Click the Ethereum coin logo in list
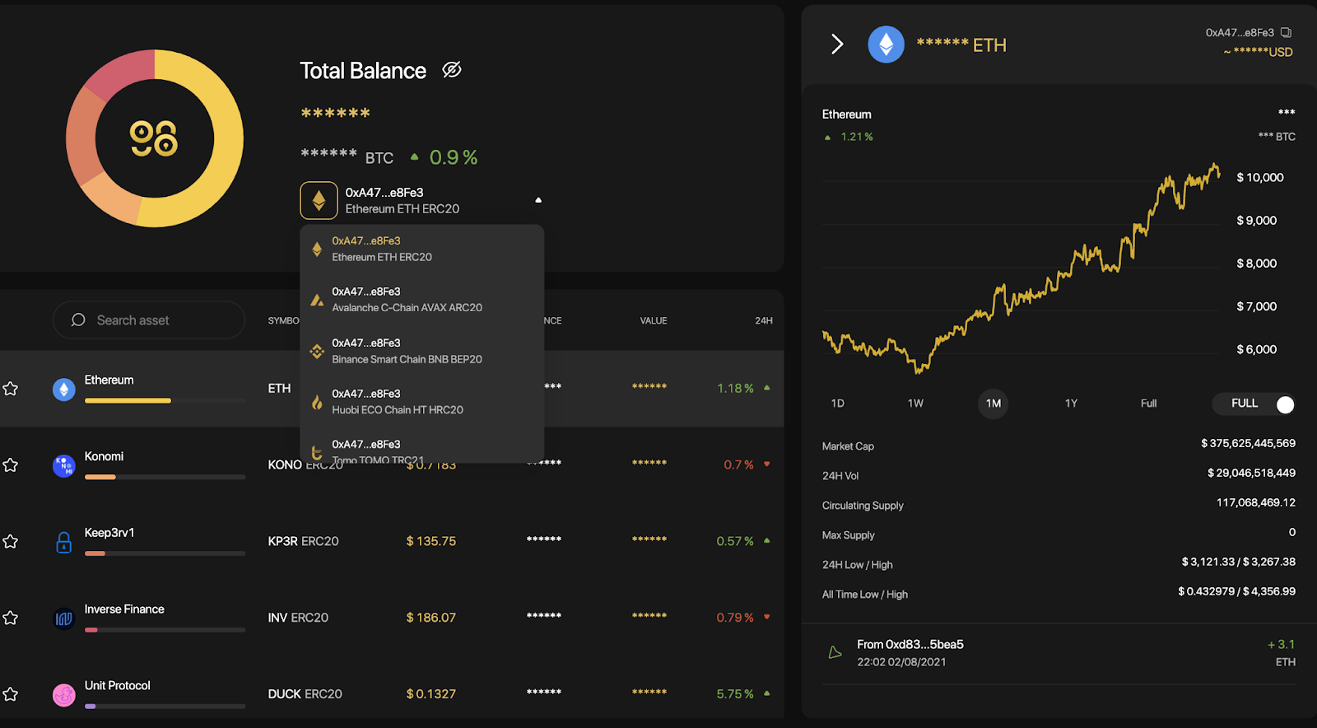Viewport: 1317px width, 728px height. (63, 389)
